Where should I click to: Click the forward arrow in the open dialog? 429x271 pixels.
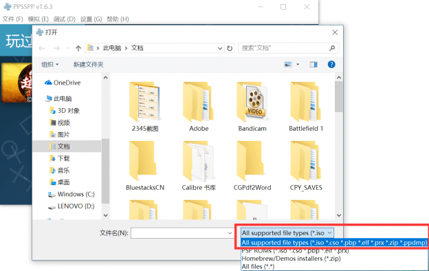56,48
